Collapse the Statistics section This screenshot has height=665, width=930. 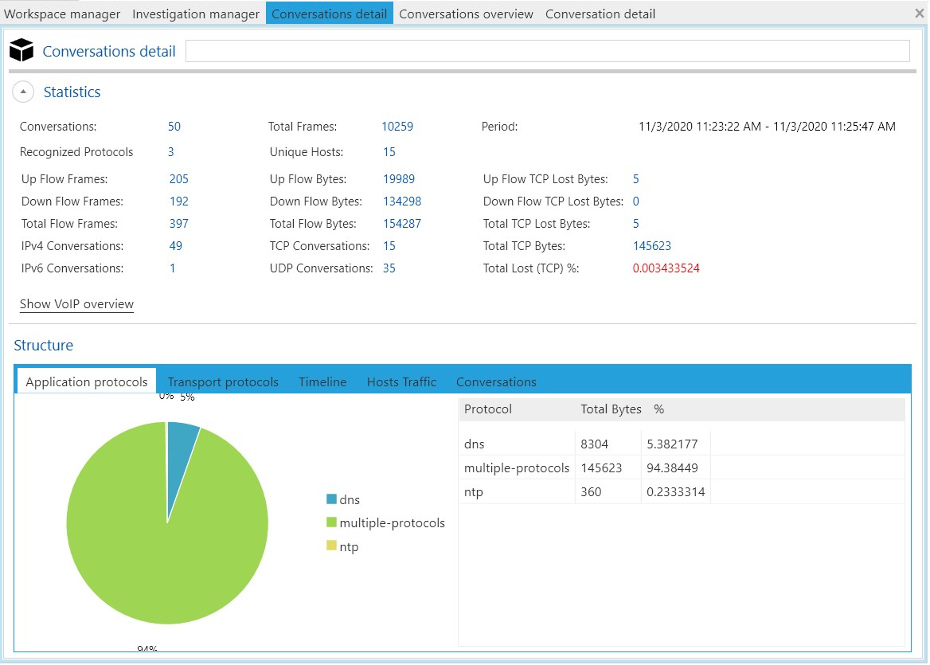pos(23,92)
